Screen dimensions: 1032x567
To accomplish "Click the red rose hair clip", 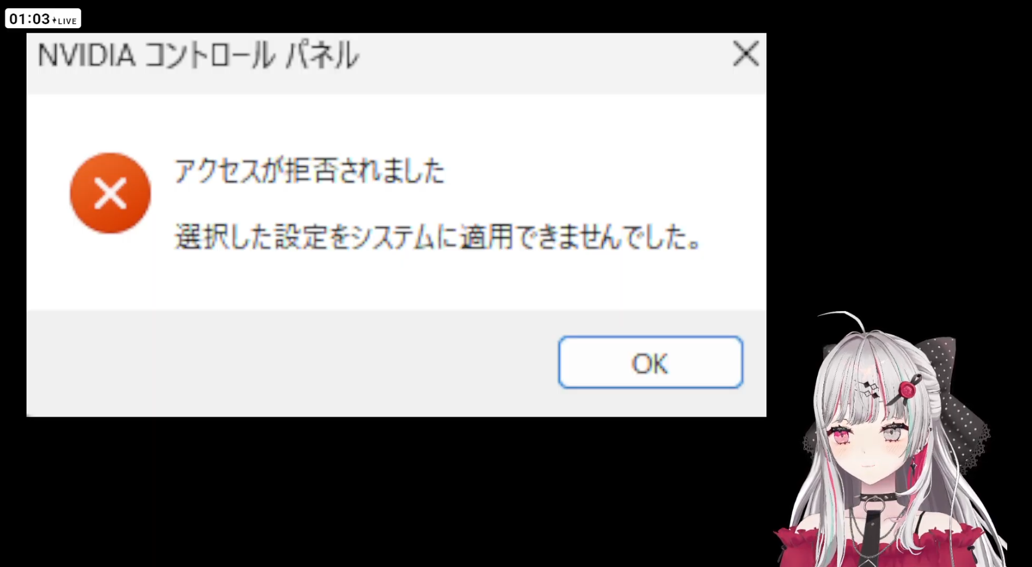I will click(x=908, y=390).
